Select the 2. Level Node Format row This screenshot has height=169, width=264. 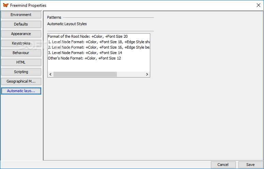[99, 47]
